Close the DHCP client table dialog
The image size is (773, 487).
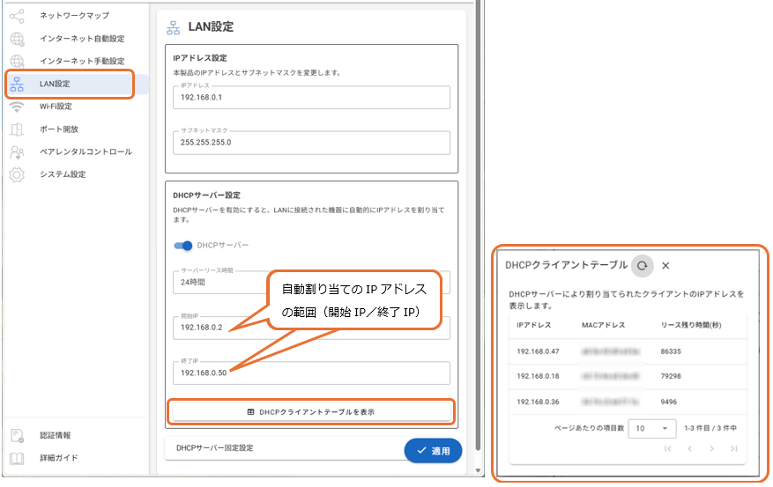[666, 265]
